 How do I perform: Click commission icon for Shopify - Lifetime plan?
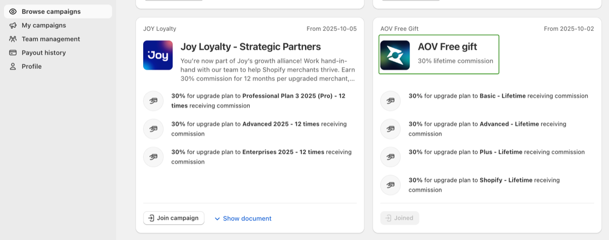(390, 185)
